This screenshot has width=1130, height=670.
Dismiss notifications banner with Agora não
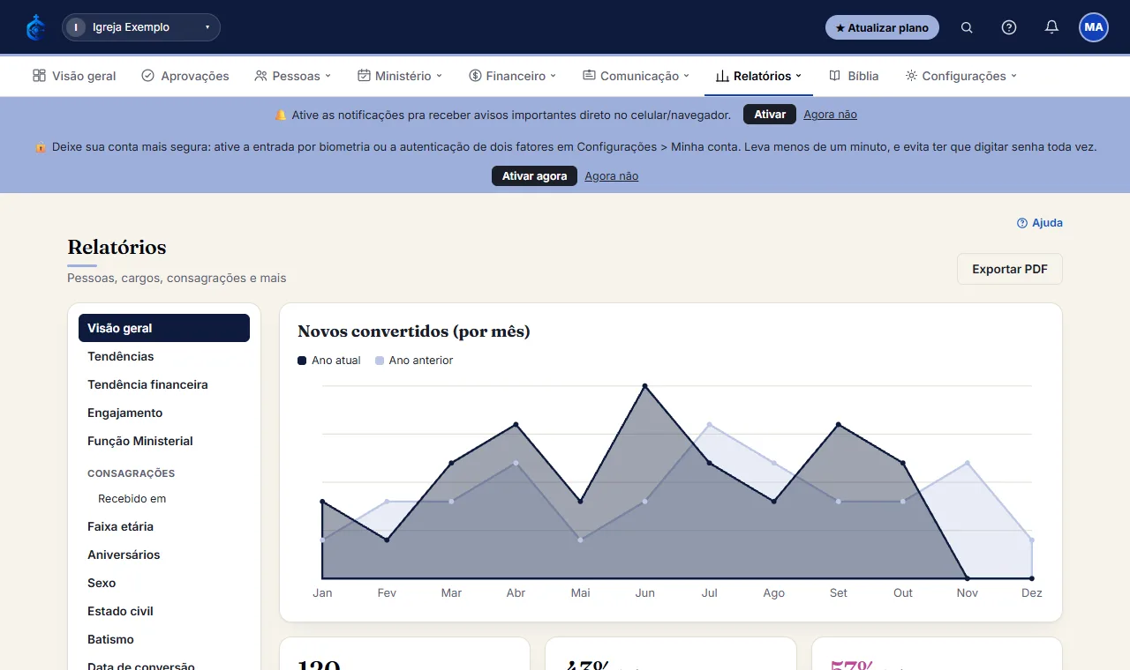click(830, 115)
